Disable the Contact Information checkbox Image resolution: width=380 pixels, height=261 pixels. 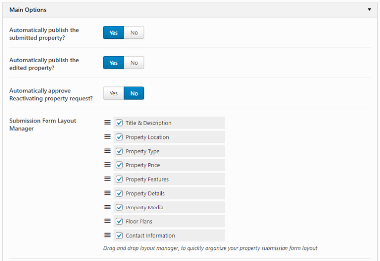coord(119,236)
